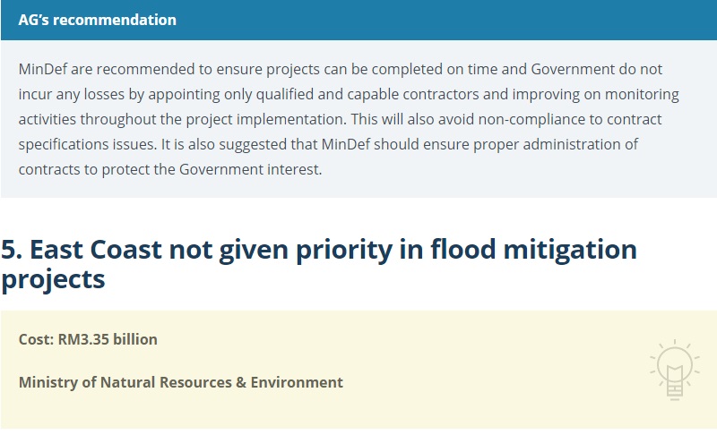Click the "AG's recommendation" header title
The image size is (717, 435).
(x=98, y=20)
